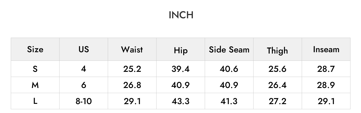The width and height of the screenshot is (361, 113).
Task: Select the M size row label
Action: (35, 85)
